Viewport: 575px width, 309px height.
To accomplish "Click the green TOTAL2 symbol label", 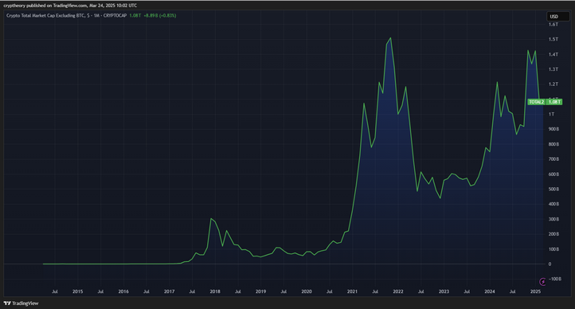I will 537,102.
